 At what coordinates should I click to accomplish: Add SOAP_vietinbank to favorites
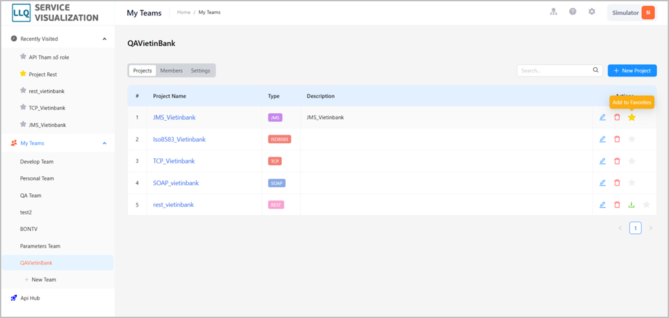click(x=632, y=183)
